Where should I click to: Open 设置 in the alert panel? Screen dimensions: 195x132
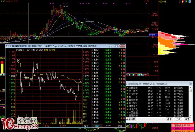tap(187, 120)
